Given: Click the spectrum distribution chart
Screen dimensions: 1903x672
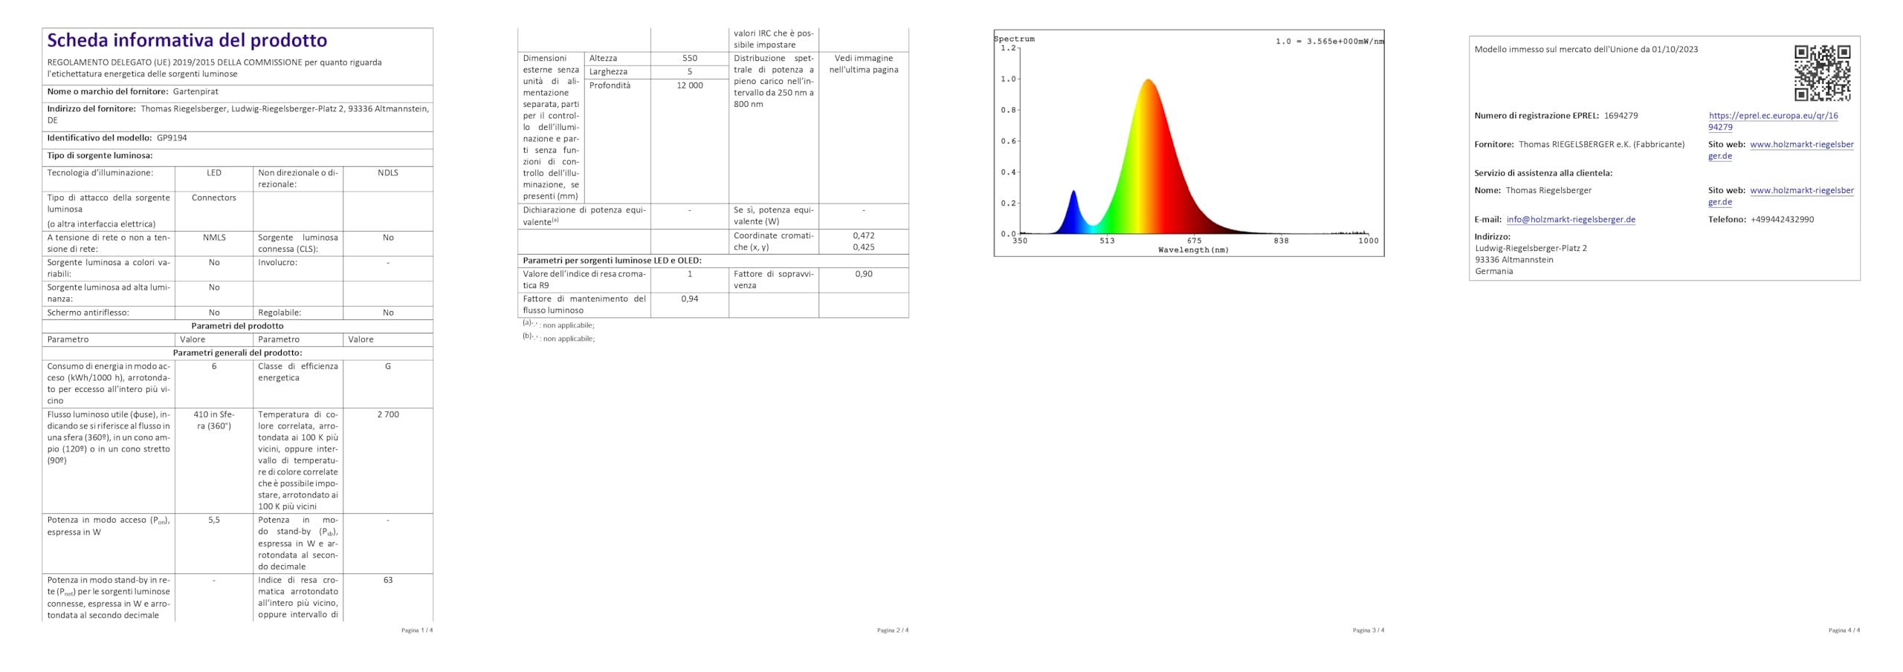Looking at the screenshot, I should [x=1189, y=143].
